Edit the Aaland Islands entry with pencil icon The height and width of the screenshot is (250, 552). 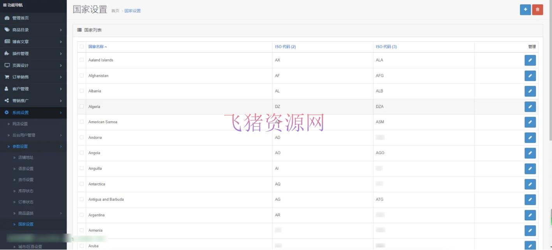[530, 60]
